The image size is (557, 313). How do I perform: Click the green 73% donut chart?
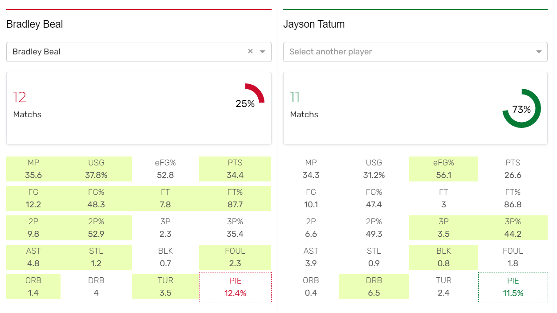tap(521, 108)
